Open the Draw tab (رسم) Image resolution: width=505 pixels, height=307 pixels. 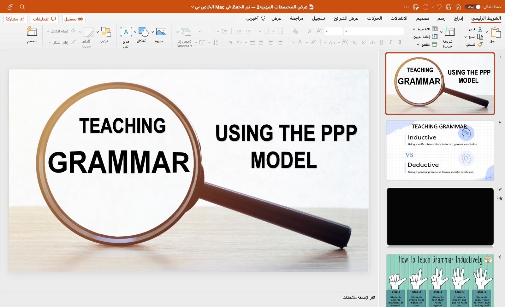point(441,18)
